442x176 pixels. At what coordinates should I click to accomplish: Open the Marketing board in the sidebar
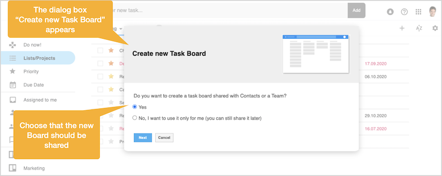[34, 168]
